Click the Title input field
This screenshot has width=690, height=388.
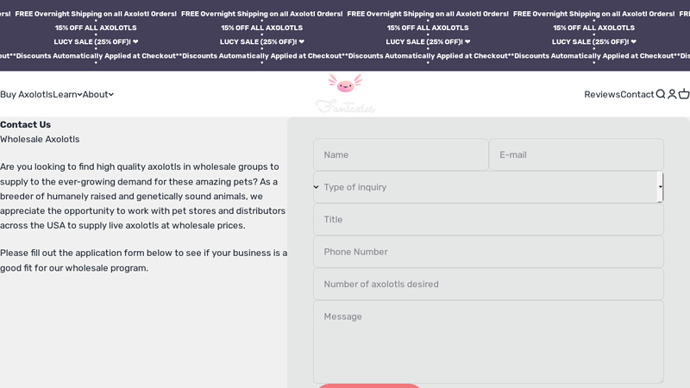pos(488,220)
